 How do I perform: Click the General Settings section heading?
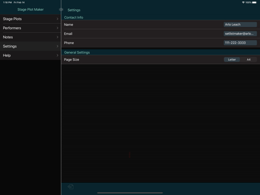[77, 52]
